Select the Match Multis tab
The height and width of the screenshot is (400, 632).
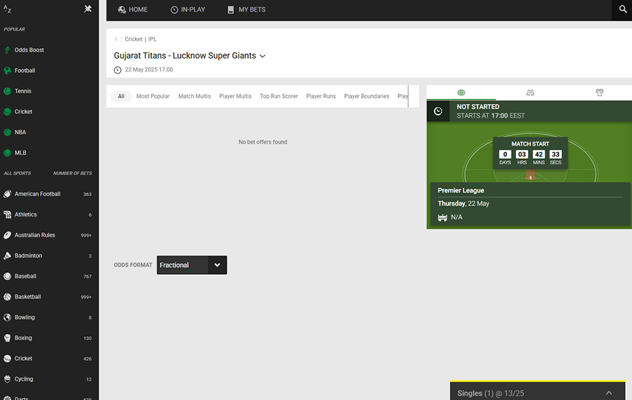[x=194, y=96]
